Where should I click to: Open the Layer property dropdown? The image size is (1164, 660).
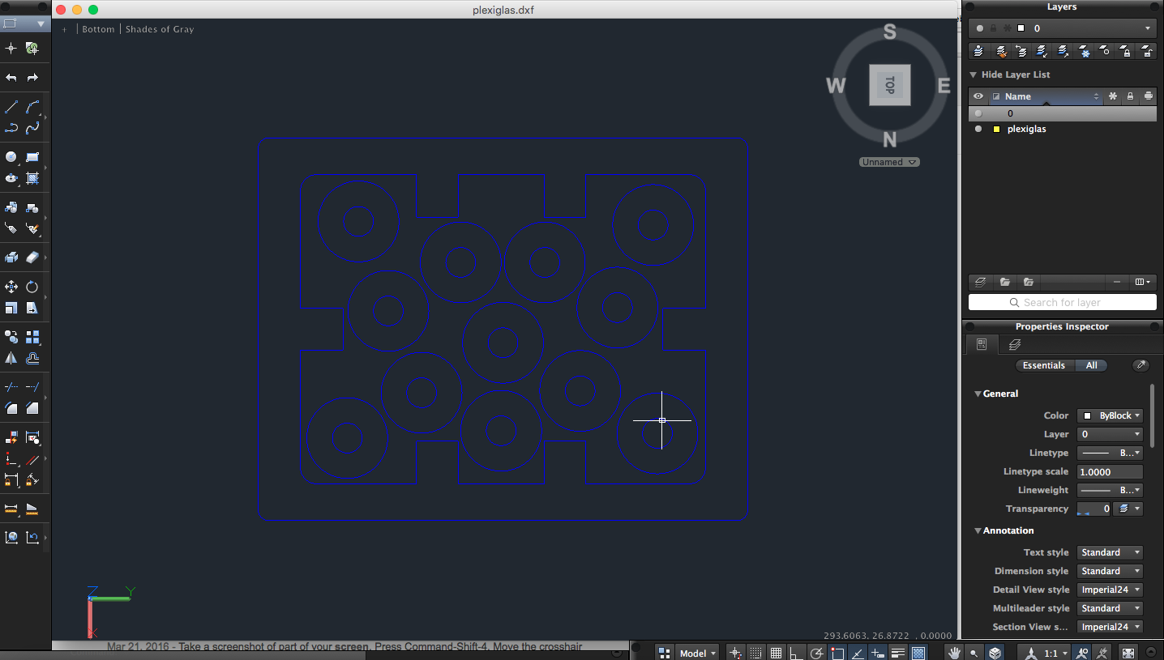pyautogui.click(x=1110, y=434)
